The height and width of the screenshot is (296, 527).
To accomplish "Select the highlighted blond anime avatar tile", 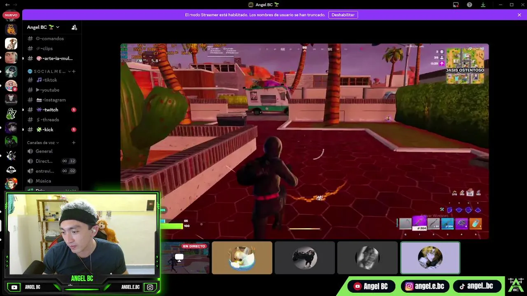I will (x=430, y=258).
